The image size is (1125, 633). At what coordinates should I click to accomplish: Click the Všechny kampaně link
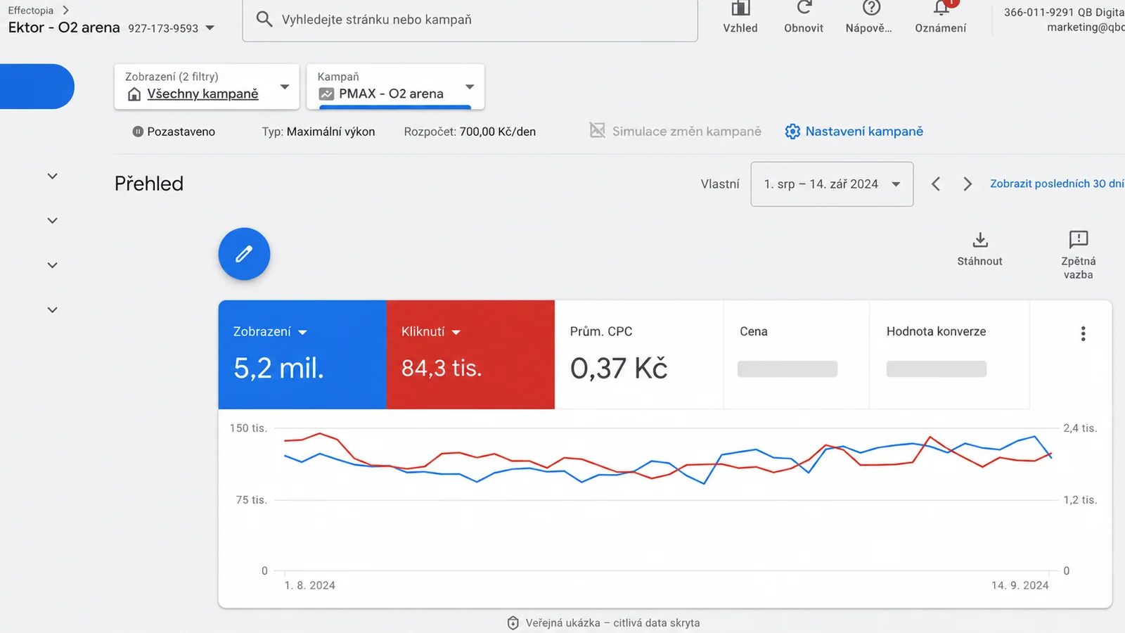202,94
